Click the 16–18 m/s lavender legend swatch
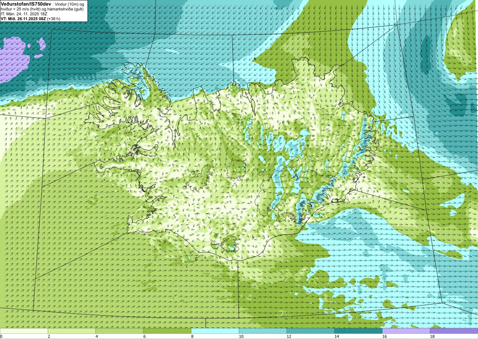This screenshot has height=339, width=478. [406, 331]
